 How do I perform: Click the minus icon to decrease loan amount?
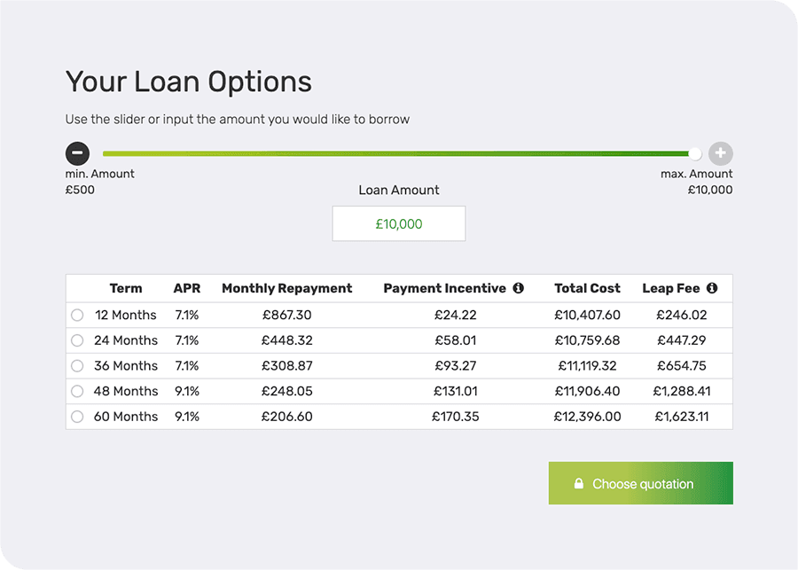point(77,153)
